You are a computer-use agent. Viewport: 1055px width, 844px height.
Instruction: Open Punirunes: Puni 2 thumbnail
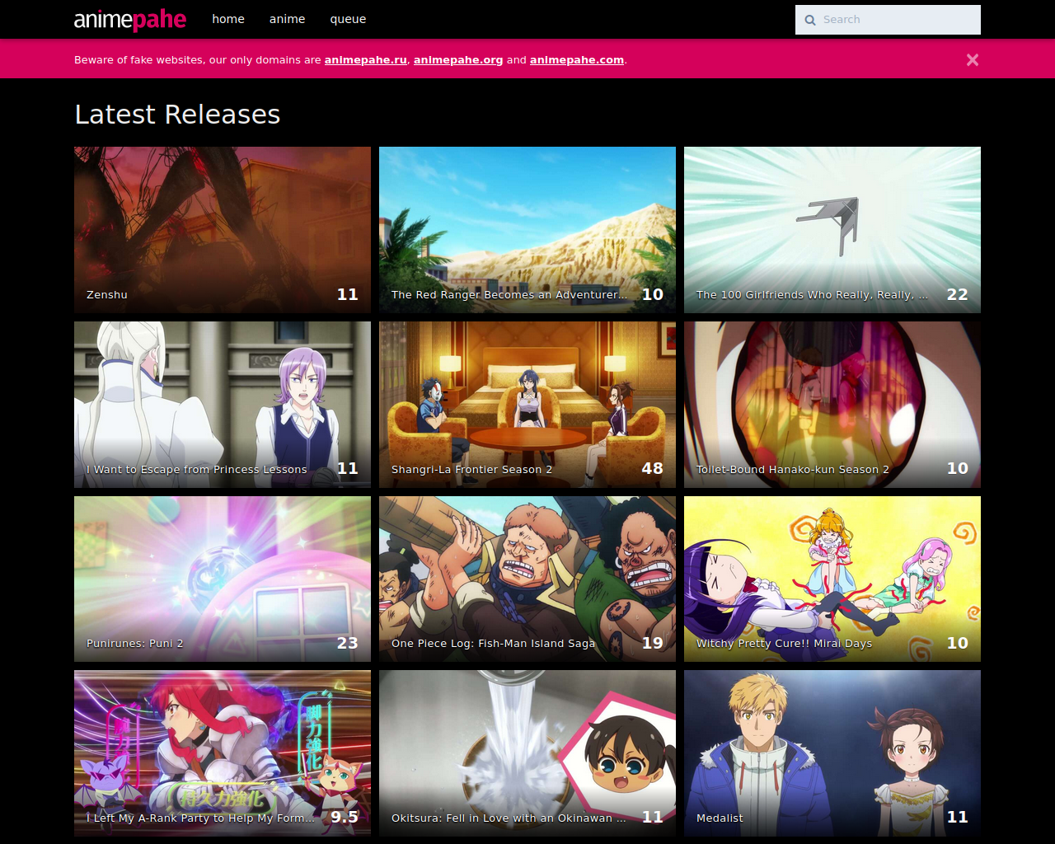pos(223,579)
